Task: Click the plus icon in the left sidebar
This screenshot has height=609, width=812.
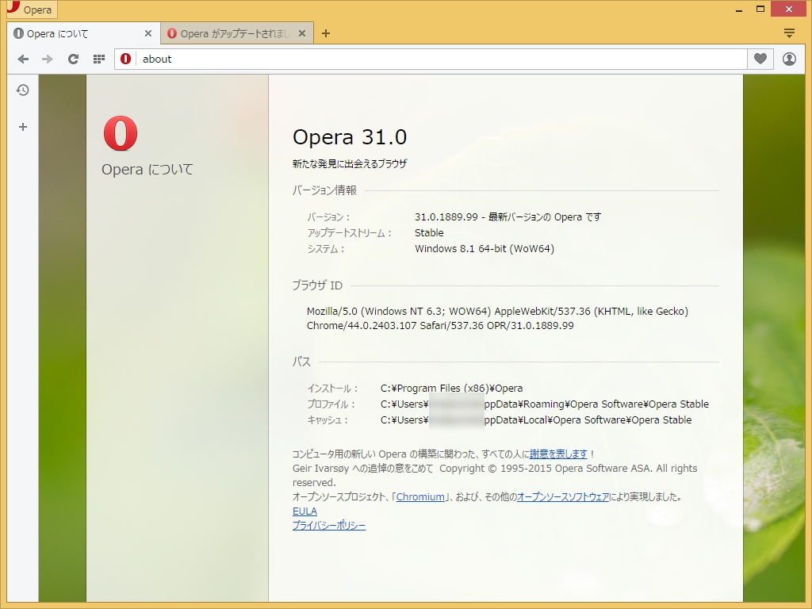Action: pos(22,126)
